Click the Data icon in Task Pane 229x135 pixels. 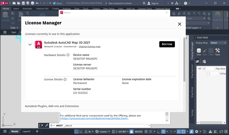pyautogui.click(x=199, y=52)
